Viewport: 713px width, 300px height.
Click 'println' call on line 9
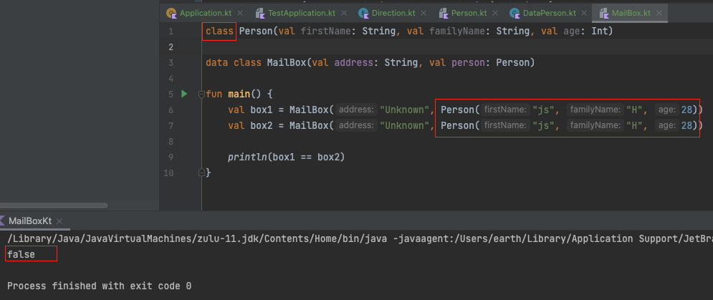click(x=247, y=158)
